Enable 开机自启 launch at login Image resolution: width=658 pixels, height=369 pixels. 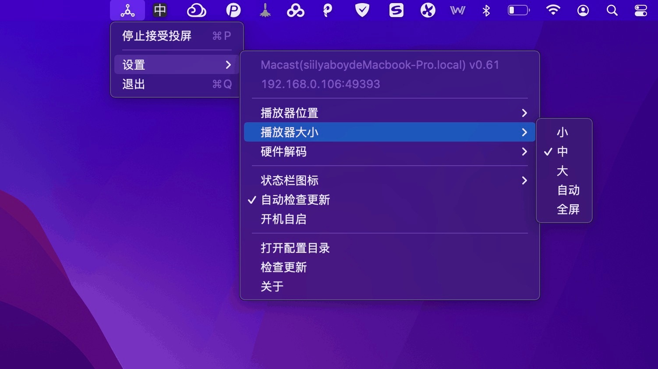tap(284, 219)
